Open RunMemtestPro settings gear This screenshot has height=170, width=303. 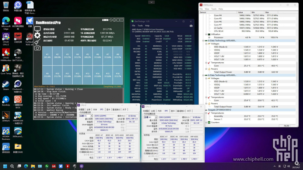coord(37,35)
